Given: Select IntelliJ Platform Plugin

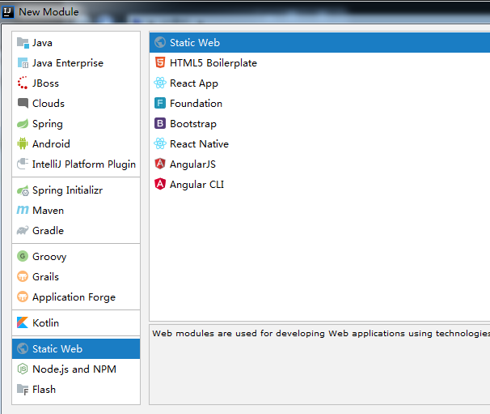Looking at the screenshot, I should (76, 164).
